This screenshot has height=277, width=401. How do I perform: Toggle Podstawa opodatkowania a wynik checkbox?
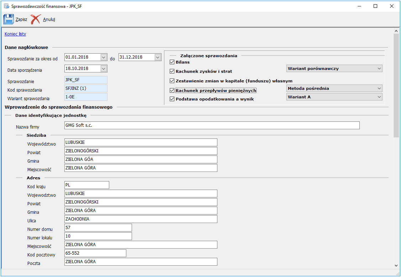point(172,99)
